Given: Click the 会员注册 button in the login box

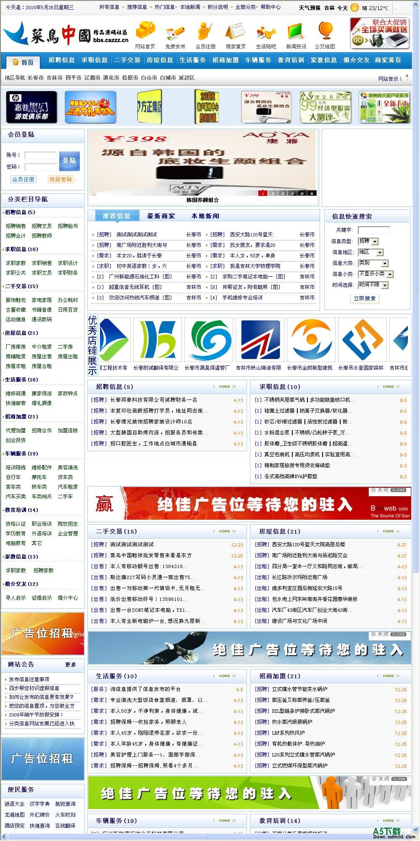Looking at the screenshot, I should 24,180.
